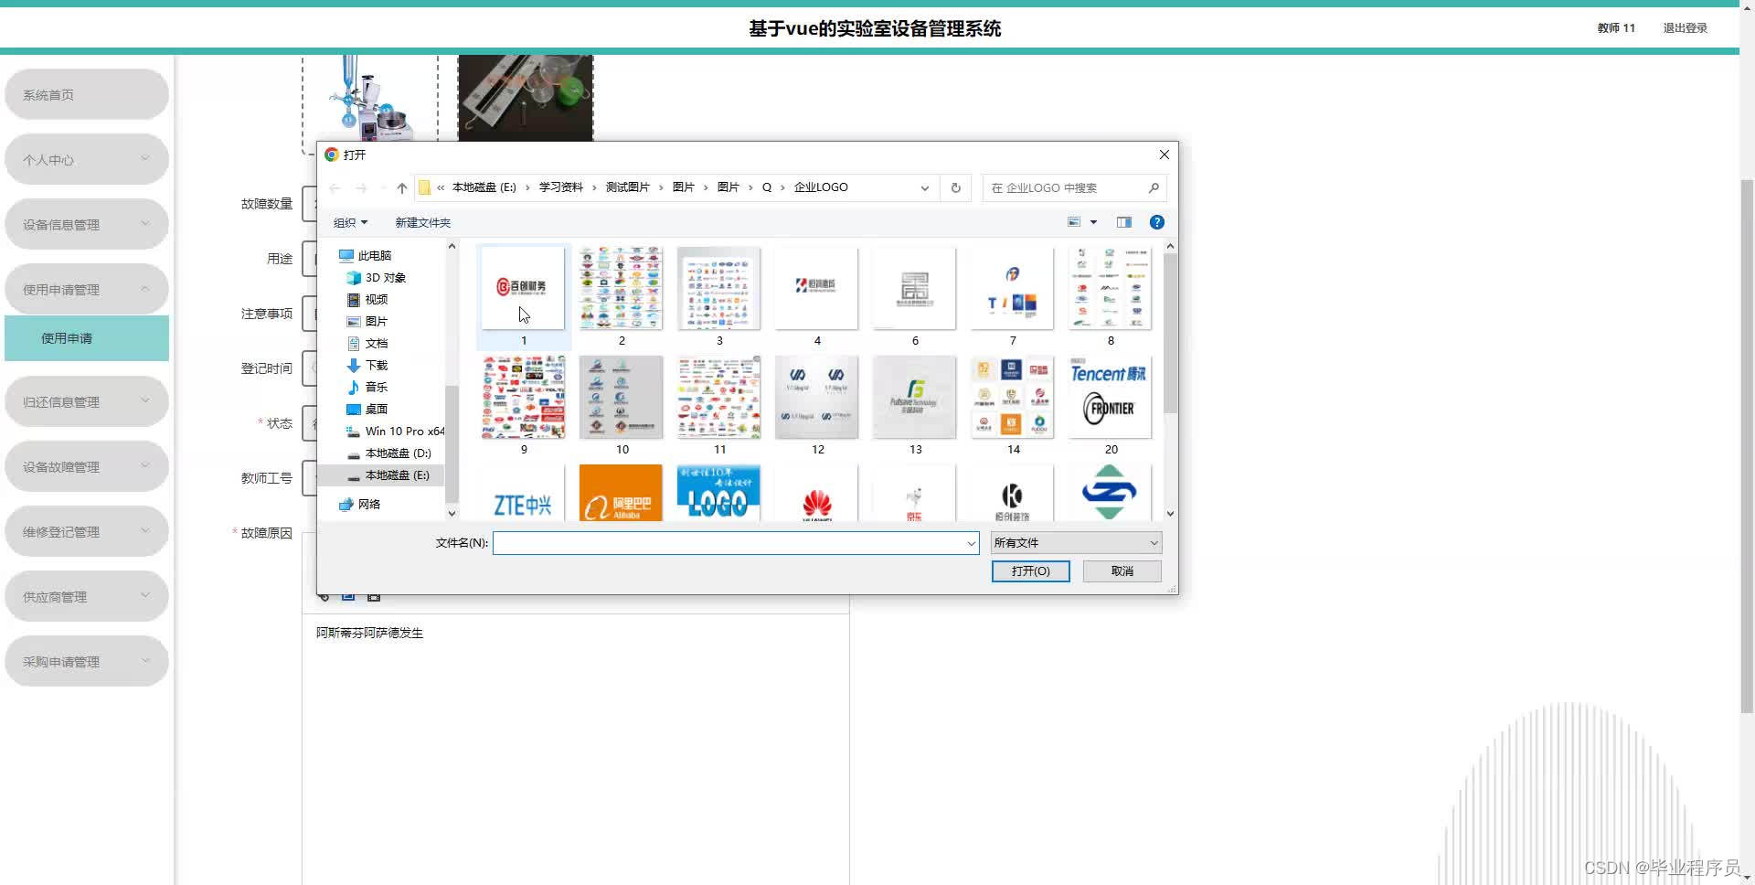Select Win 10 Pro x64 drive
Image resolution: width=1755 pixels, height=885 pixels.
point(395,431)
